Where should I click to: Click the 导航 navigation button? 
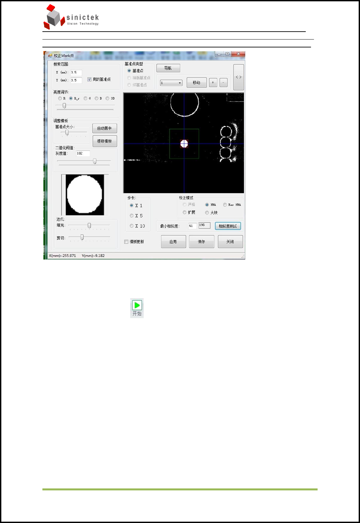coord(168,68)
